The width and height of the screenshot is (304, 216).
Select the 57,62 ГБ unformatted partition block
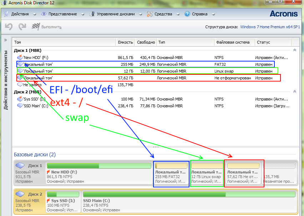244,173
